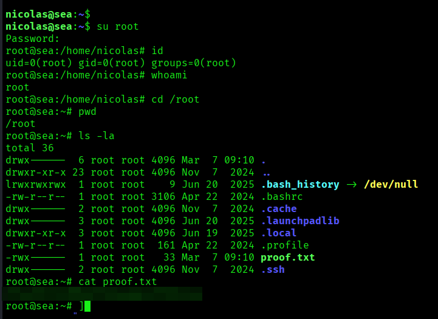Click the .launchpadlib directory name
The height and width of the screenshot is (319, 438).
click(299, 221)
